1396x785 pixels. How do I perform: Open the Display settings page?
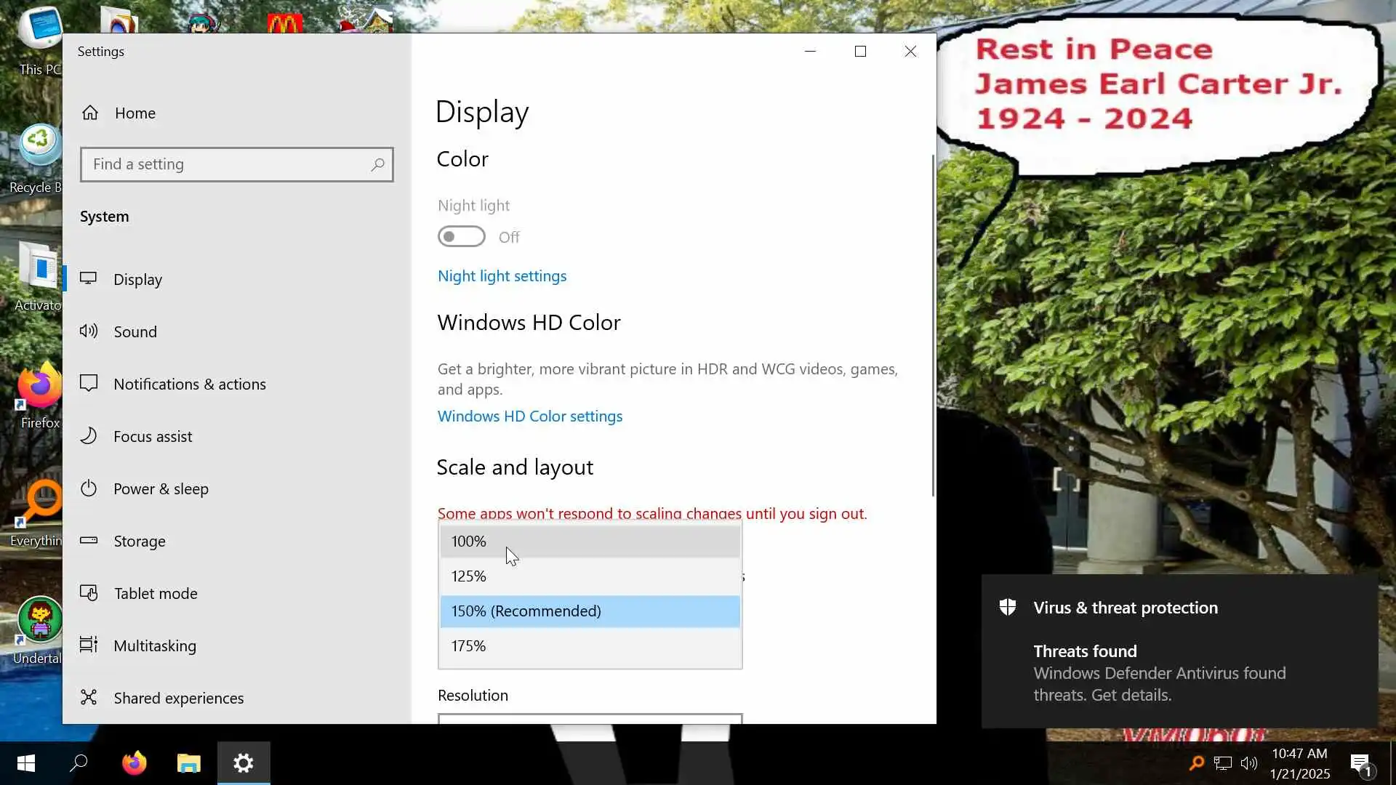point(137,280)
